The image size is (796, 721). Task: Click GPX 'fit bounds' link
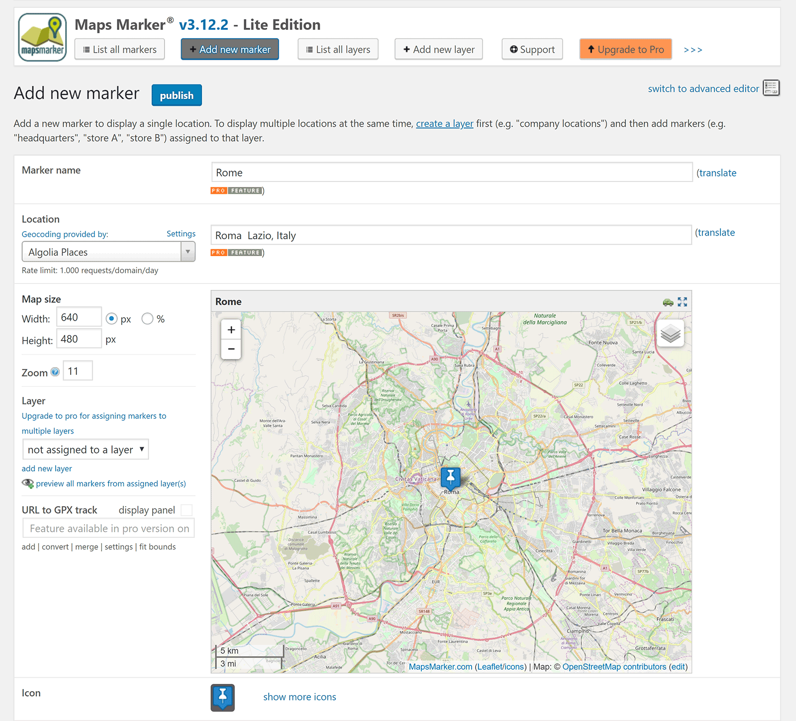click(x=157, y=546)
